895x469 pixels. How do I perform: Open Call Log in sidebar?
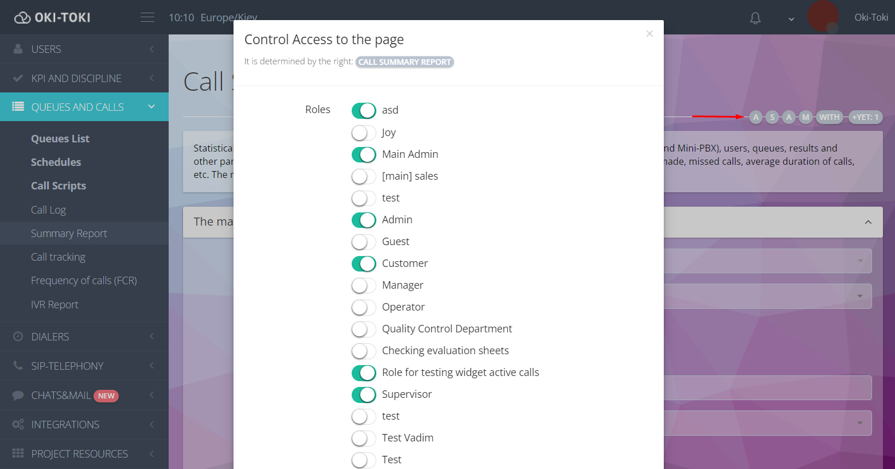(48, 210)
